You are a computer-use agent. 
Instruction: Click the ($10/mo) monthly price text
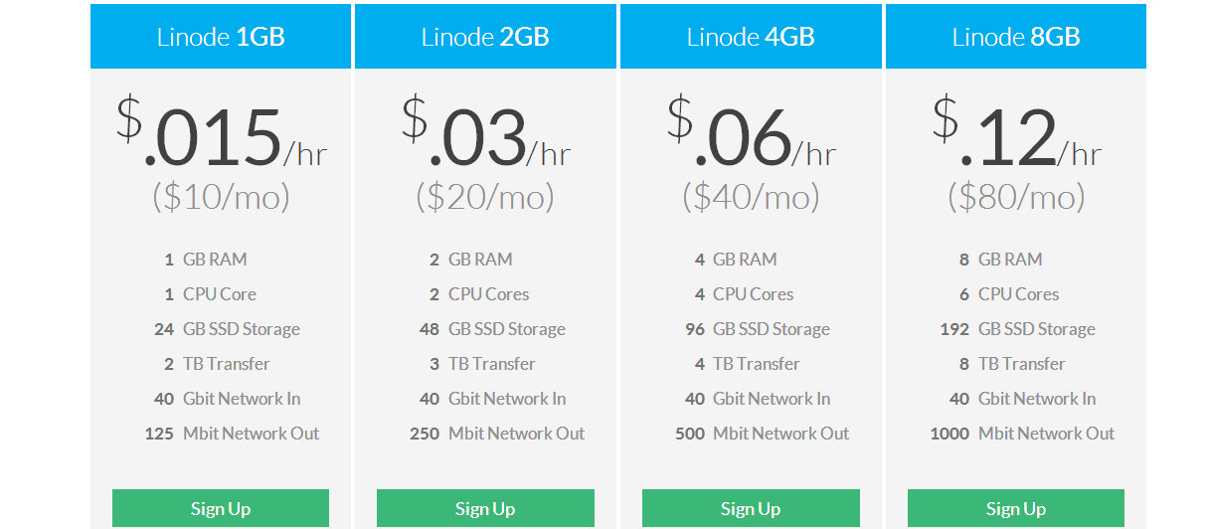[221, 197]
